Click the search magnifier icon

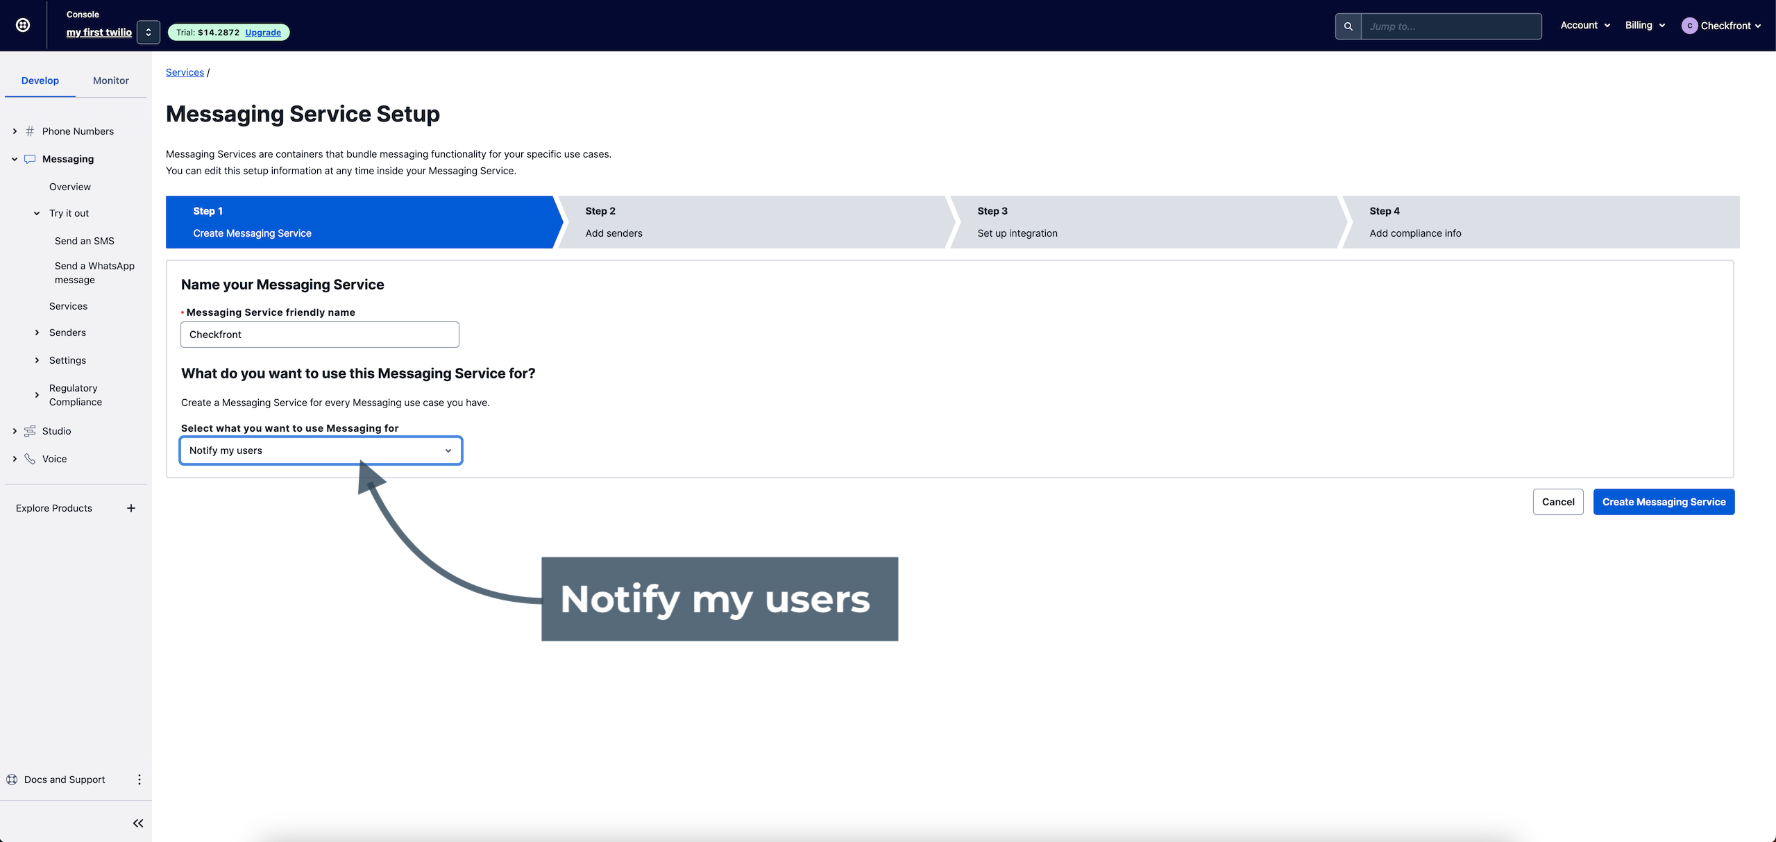[1348, 26]
